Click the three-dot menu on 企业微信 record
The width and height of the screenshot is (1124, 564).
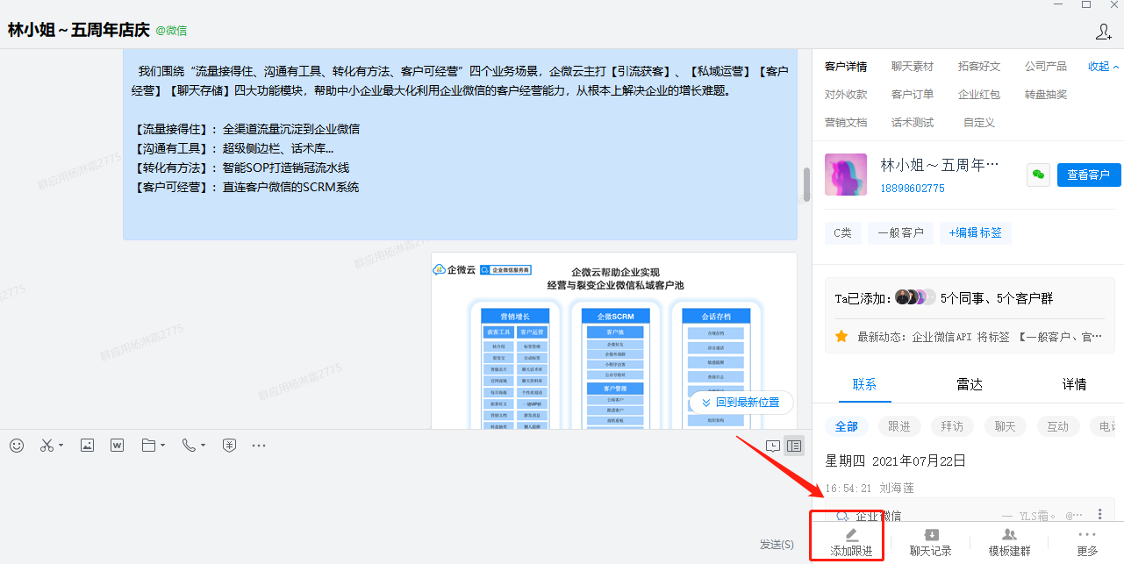point(1100,515)
